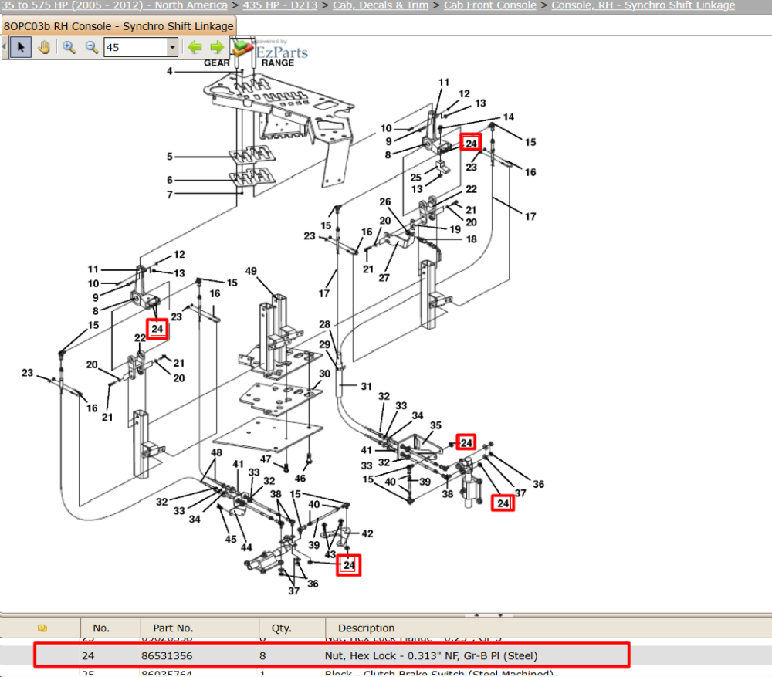Click callout 44 near the lower bracket
Image resolution: width=772 pixels, height=677 pixels.
click(246, 547)
